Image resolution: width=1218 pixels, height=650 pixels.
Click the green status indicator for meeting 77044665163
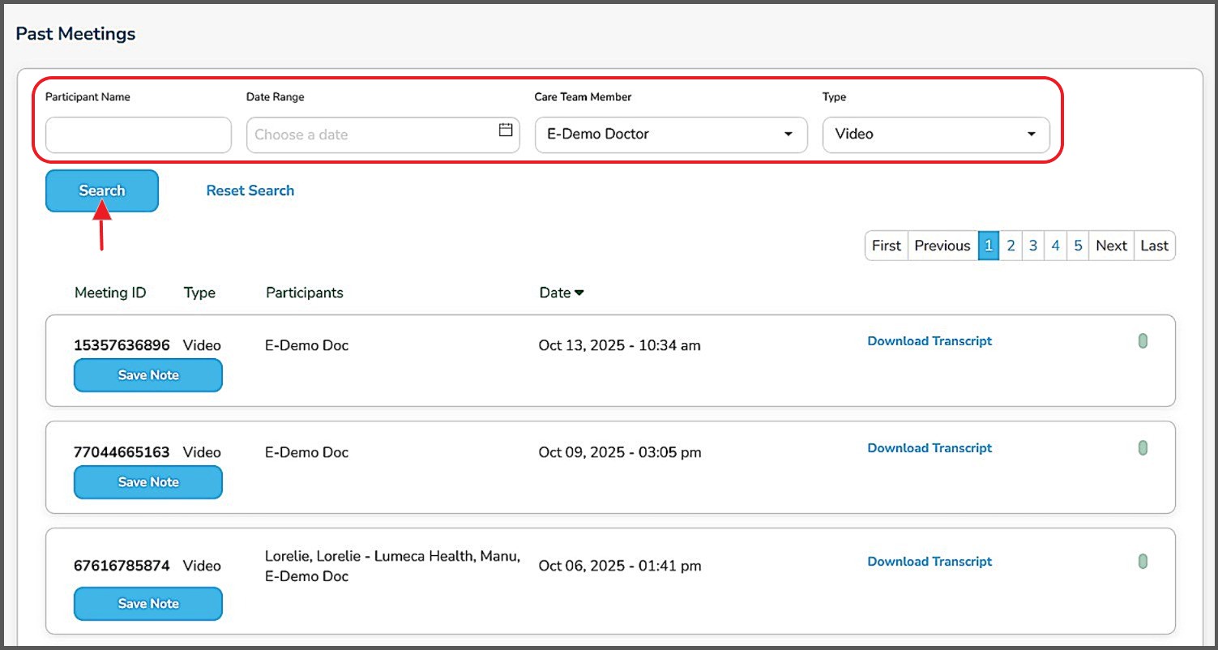click(1143, 448)
